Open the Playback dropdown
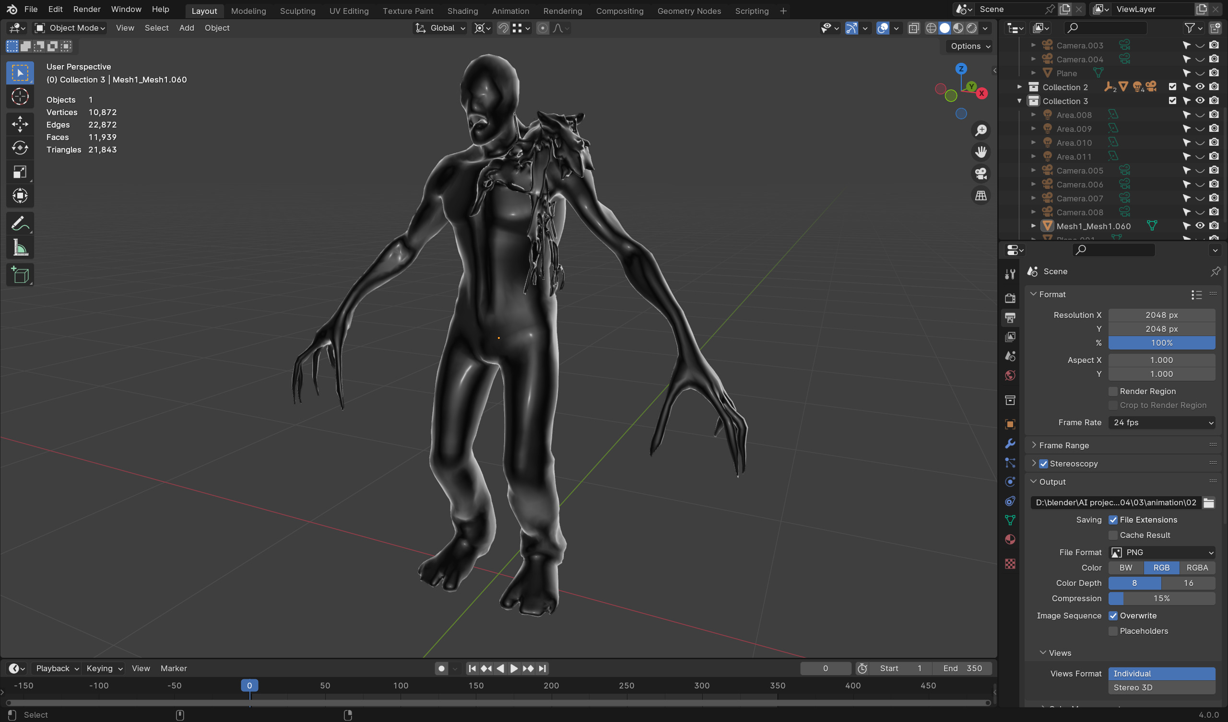The image size is (1228, 722). [x=57, y=669]
